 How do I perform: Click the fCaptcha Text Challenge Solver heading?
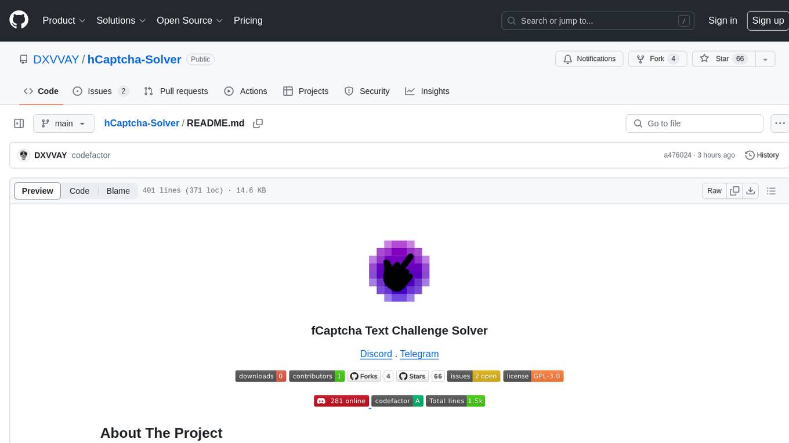(399, 331)
